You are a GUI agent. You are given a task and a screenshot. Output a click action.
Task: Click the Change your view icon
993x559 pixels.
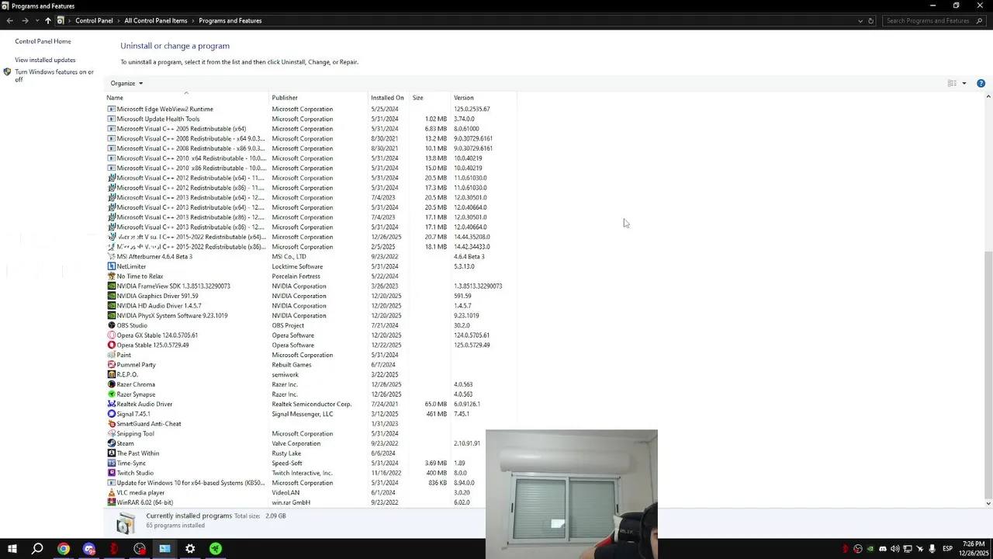pos(952,83)
